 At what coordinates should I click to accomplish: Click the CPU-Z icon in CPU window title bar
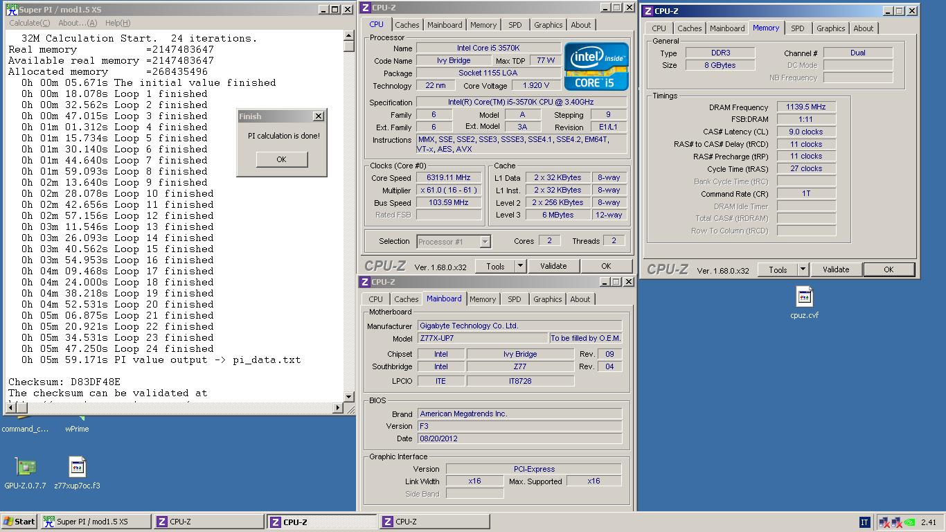[366, 8]
